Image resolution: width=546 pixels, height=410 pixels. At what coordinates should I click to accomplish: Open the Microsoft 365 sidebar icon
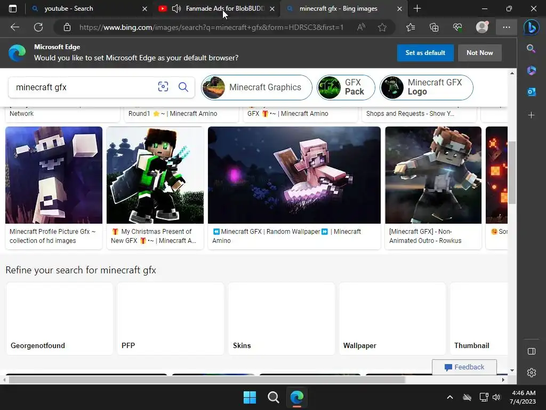point(531,70)
